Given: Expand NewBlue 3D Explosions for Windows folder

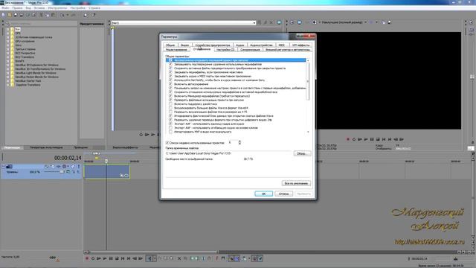Looking at the screenshot, I should tap(7, 65).
